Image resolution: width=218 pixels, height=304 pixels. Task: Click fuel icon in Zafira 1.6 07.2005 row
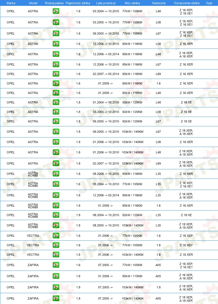click(56, 265)
